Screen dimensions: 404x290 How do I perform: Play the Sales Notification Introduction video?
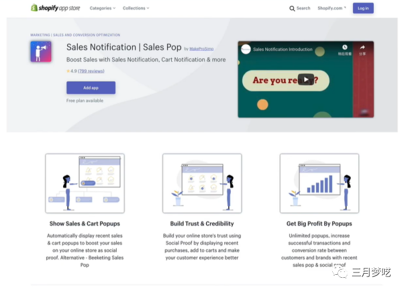coord(305,79)
